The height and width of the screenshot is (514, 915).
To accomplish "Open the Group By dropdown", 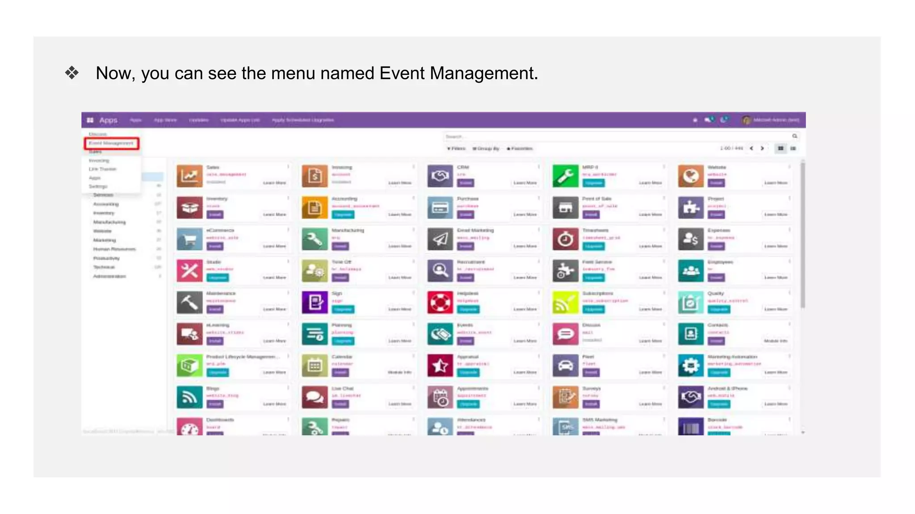I will point(486,149).
